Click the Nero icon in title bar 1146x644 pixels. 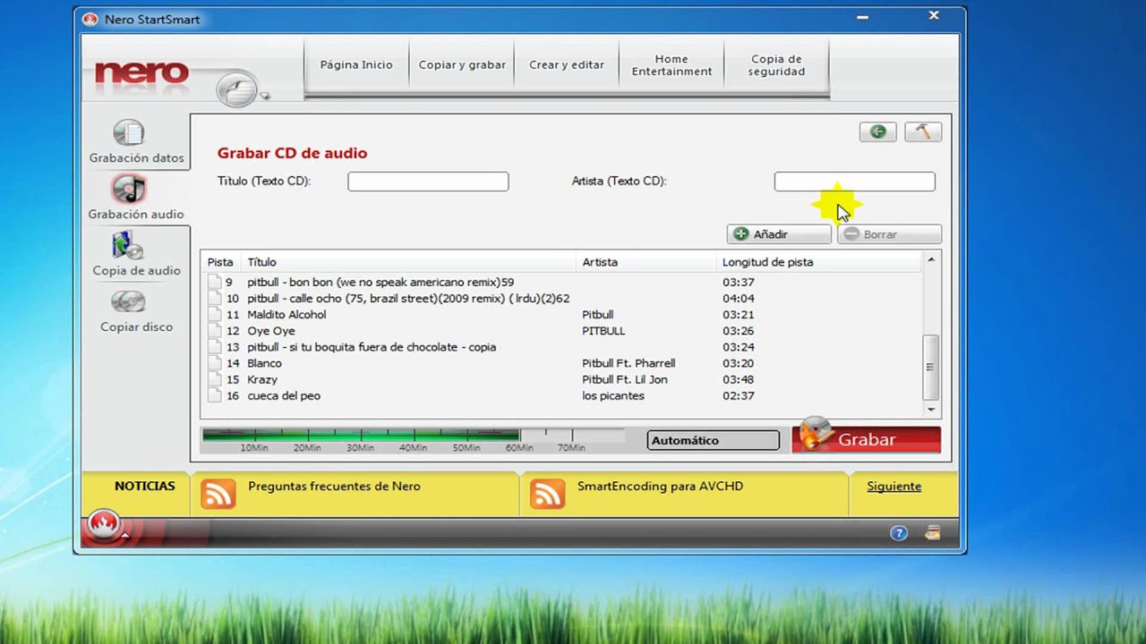click(89, 19)
